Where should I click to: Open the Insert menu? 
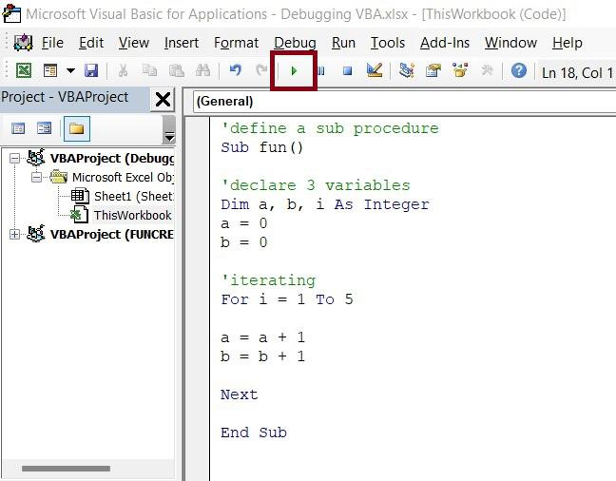182,43
